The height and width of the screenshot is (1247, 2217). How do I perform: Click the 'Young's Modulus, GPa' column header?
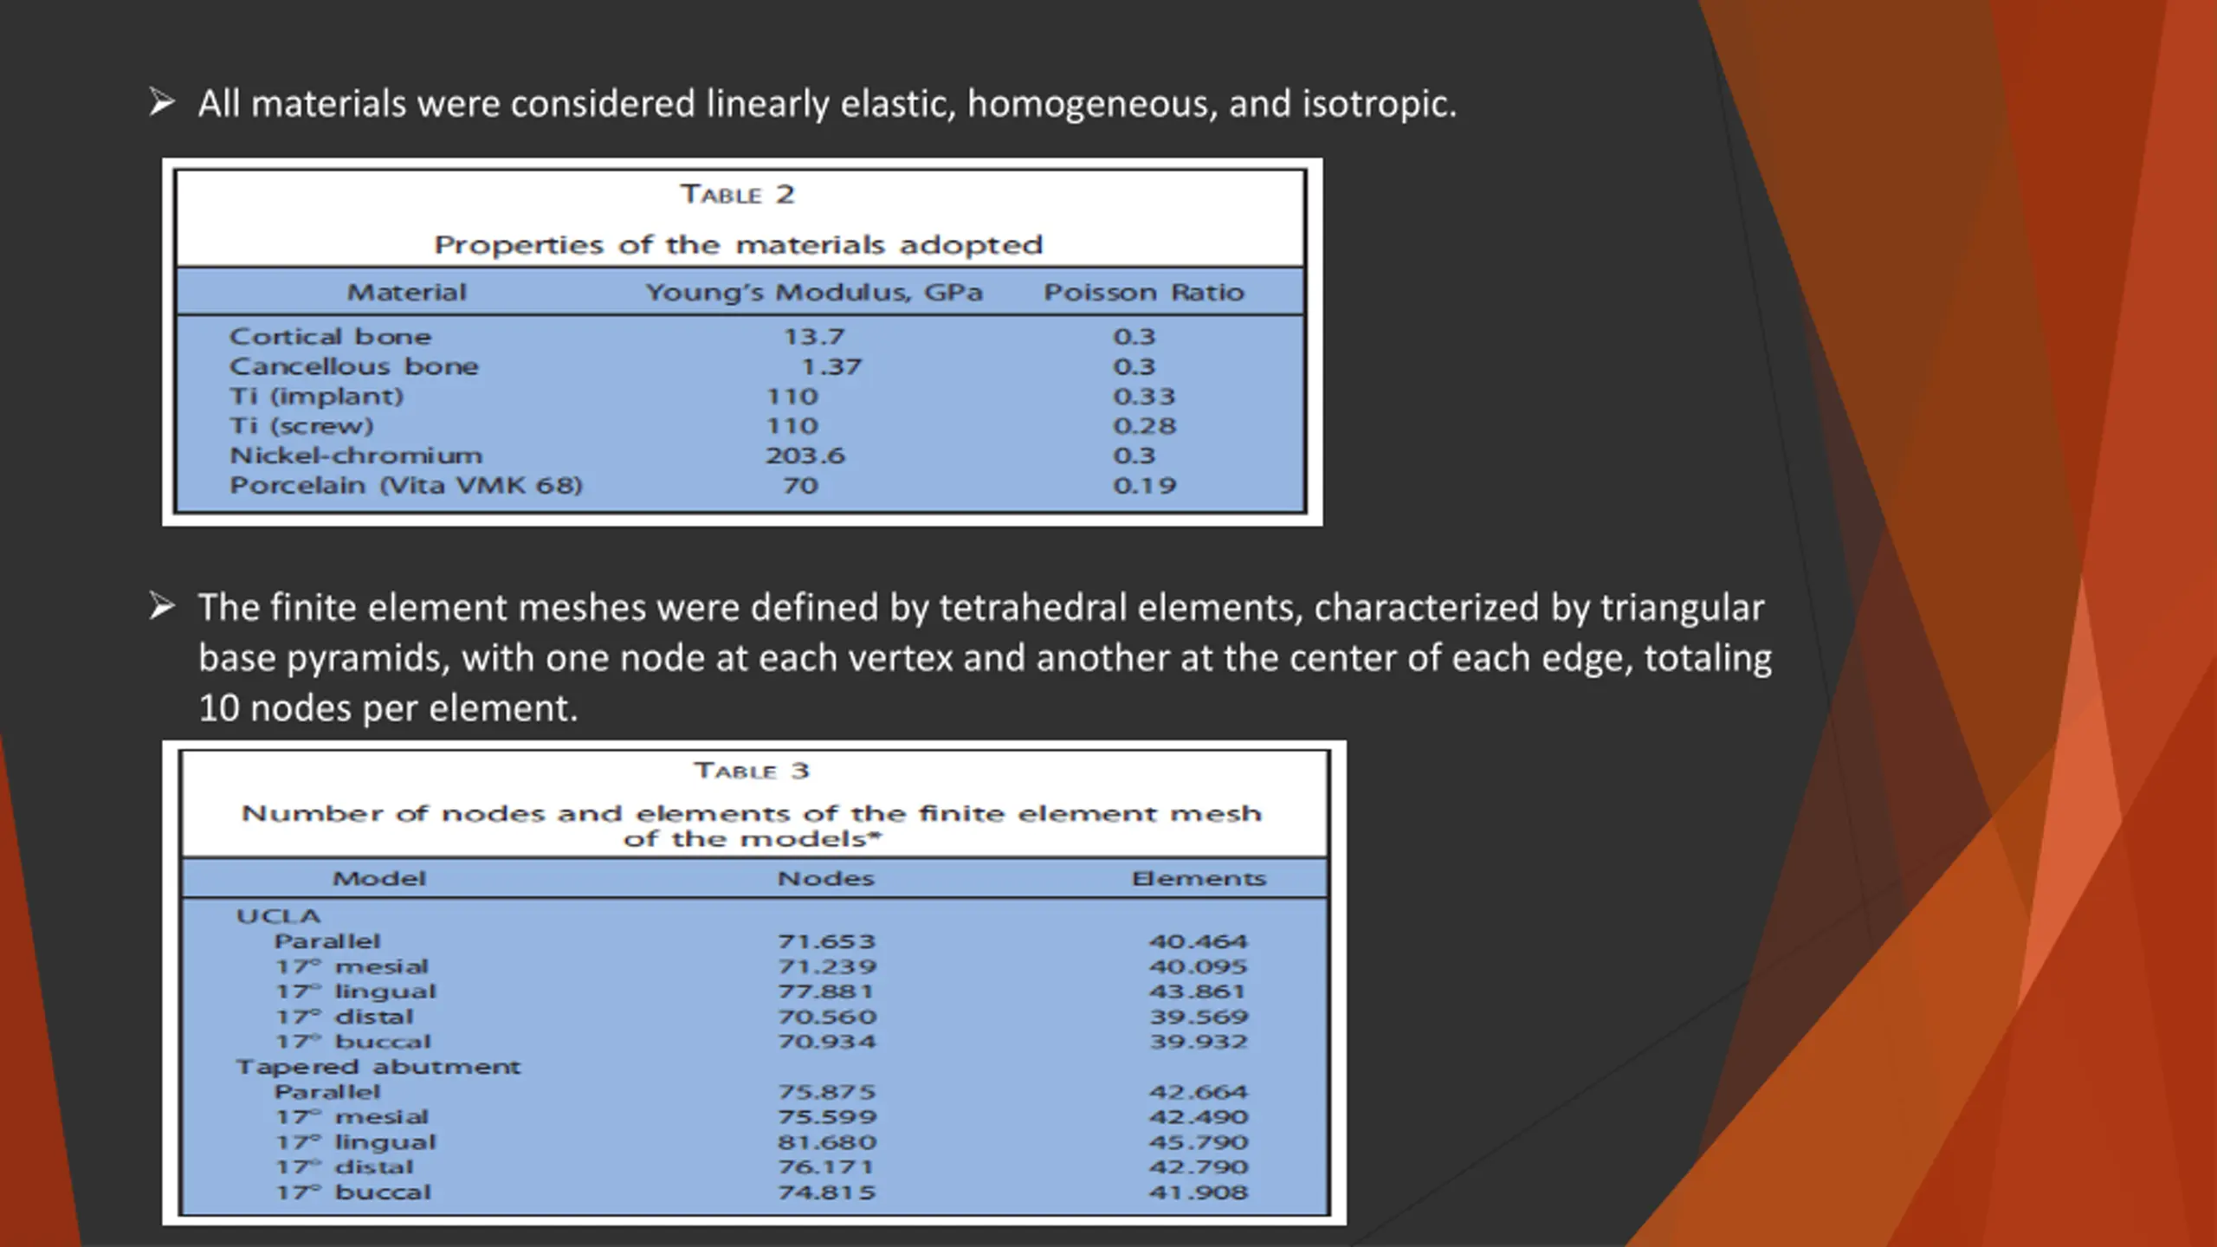[x=814, y=293]
